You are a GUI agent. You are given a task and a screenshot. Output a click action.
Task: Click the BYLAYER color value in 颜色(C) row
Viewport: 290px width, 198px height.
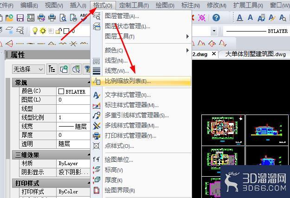click(x=73, y=92)
